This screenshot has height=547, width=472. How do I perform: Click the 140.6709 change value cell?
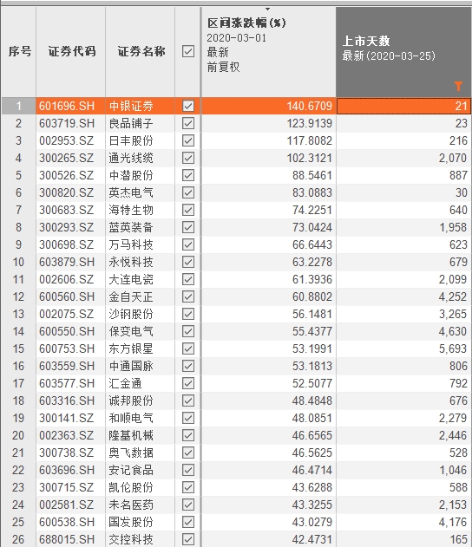[x=268, y=106]
